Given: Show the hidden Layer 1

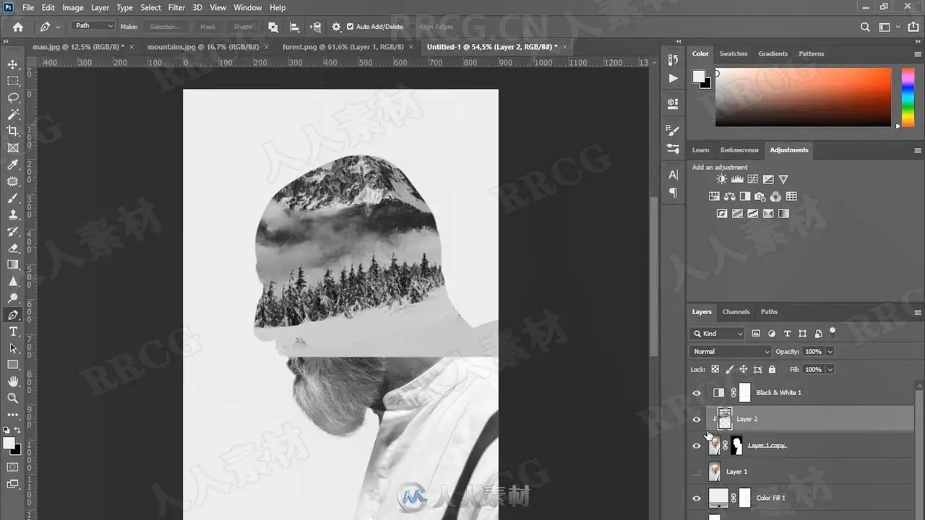Looking at the screenshot, I should (x=697, y=472).
